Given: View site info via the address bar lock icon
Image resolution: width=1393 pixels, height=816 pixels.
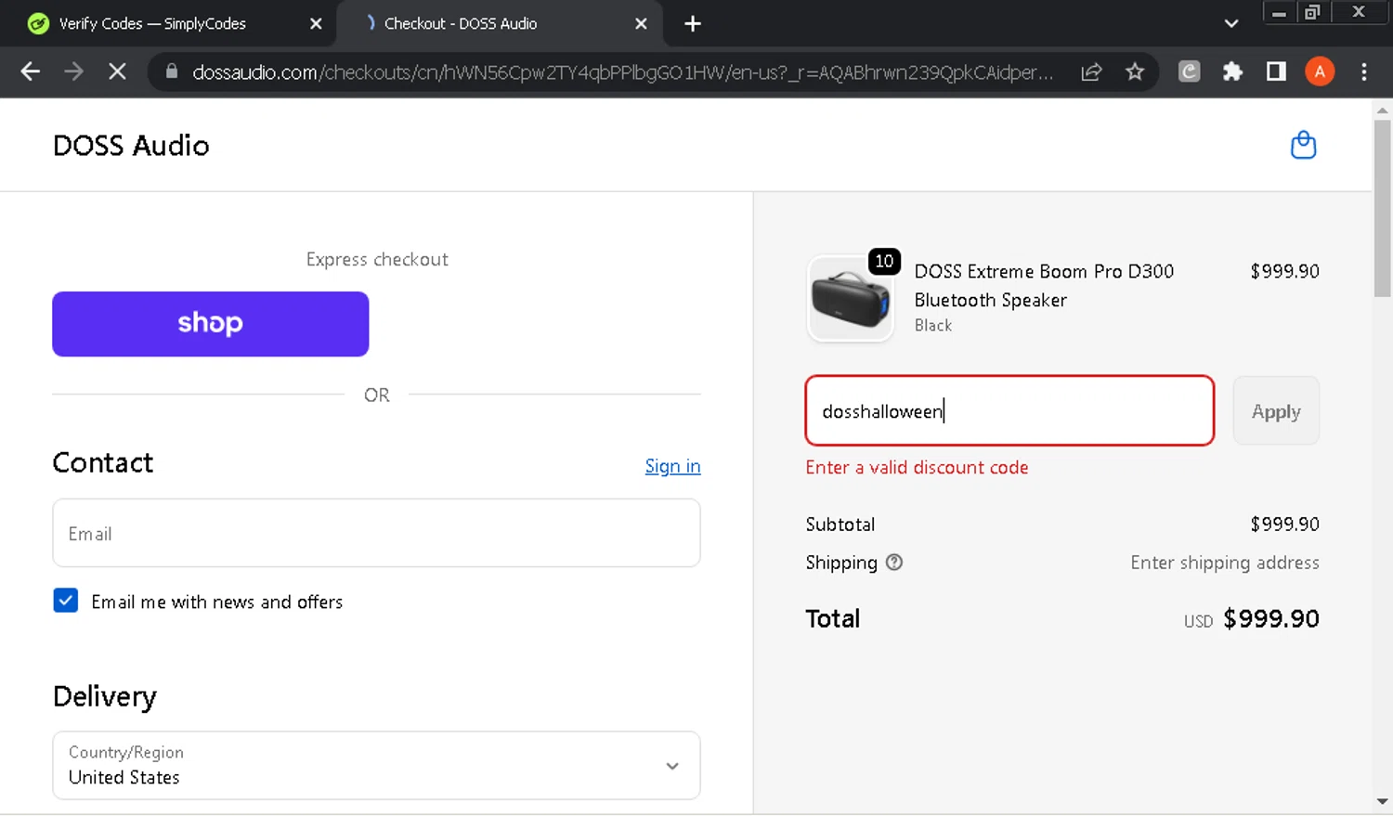Looking at the screenshot, I should pos(172,71).
